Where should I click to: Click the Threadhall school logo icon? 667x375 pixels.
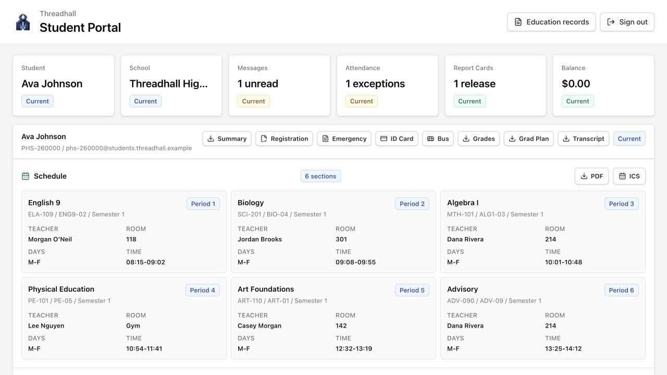click(x=23, y=22)
